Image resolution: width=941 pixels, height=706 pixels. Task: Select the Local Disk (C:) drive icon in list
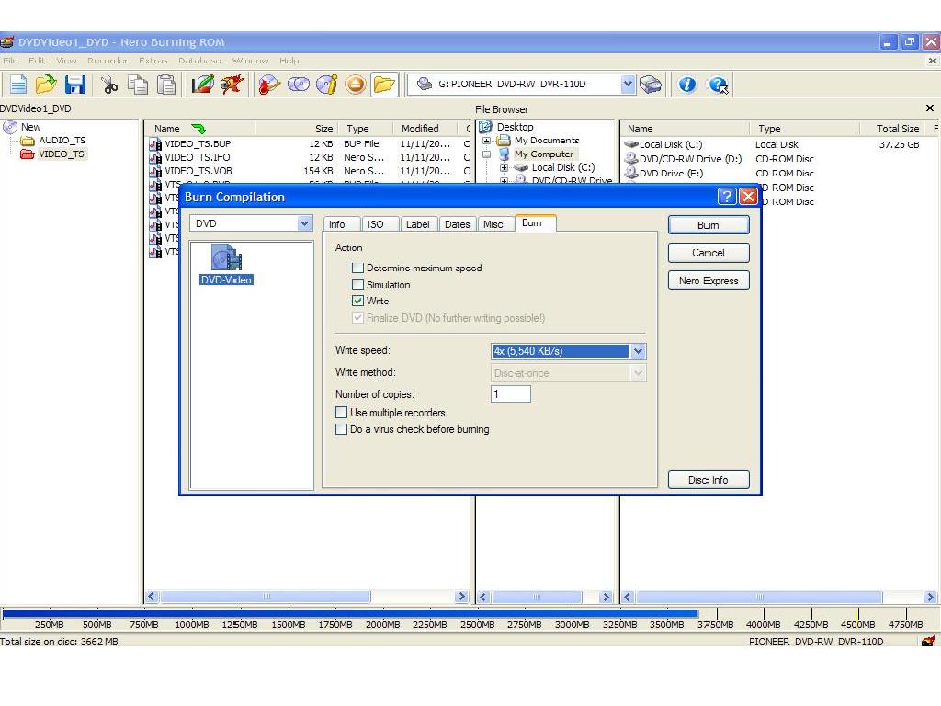pos(630,144)
